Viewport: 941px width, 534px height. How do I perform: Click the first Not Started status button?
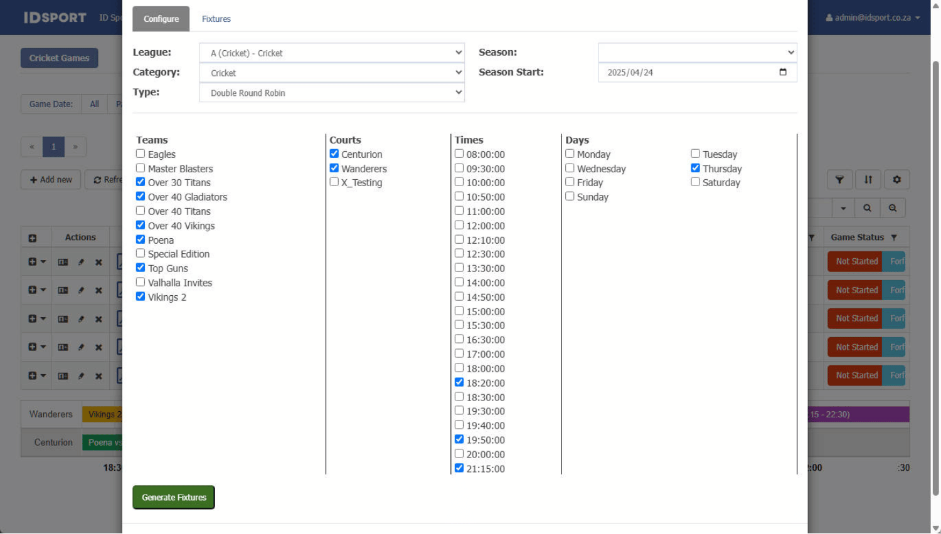(x=856, y=261)
